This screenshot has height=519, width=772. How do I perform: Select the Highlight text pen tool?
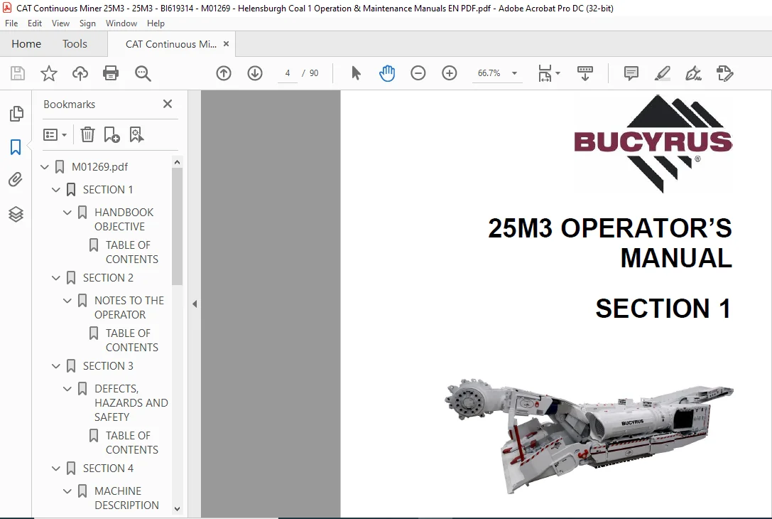(662, 73)
